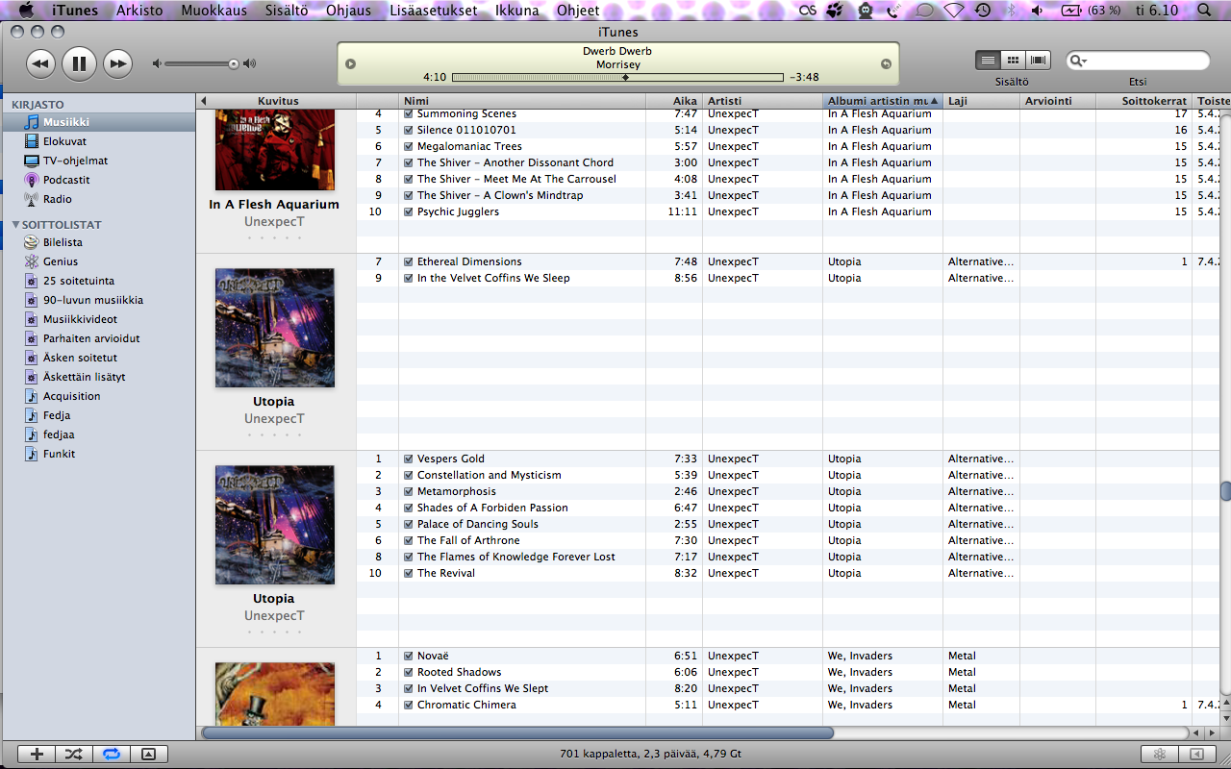1231x769 pixels.
Task: Click the minimum volume speaker icon
Action: point(157,64)
